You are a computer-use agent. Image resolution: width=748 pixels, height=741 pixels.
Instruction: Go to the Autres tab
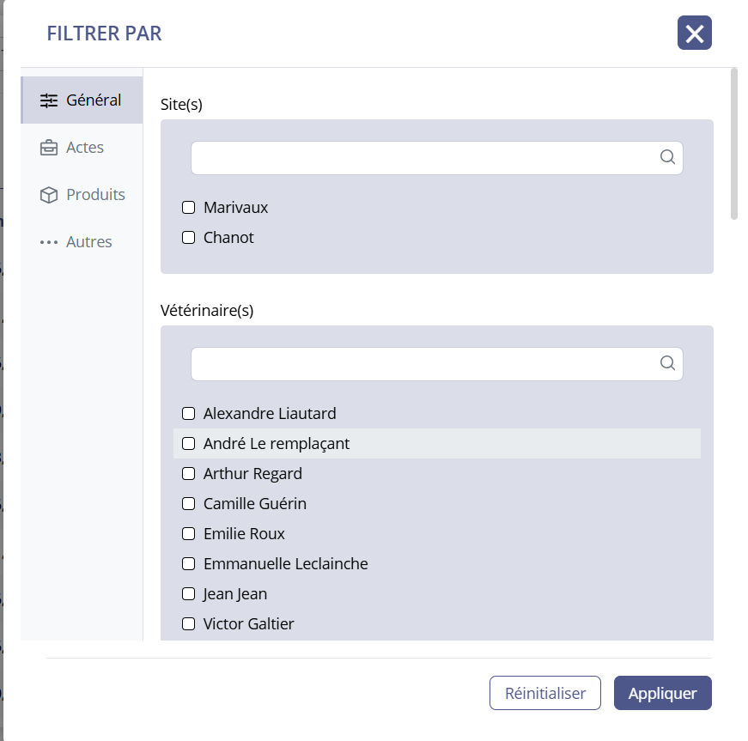(88, 242)
